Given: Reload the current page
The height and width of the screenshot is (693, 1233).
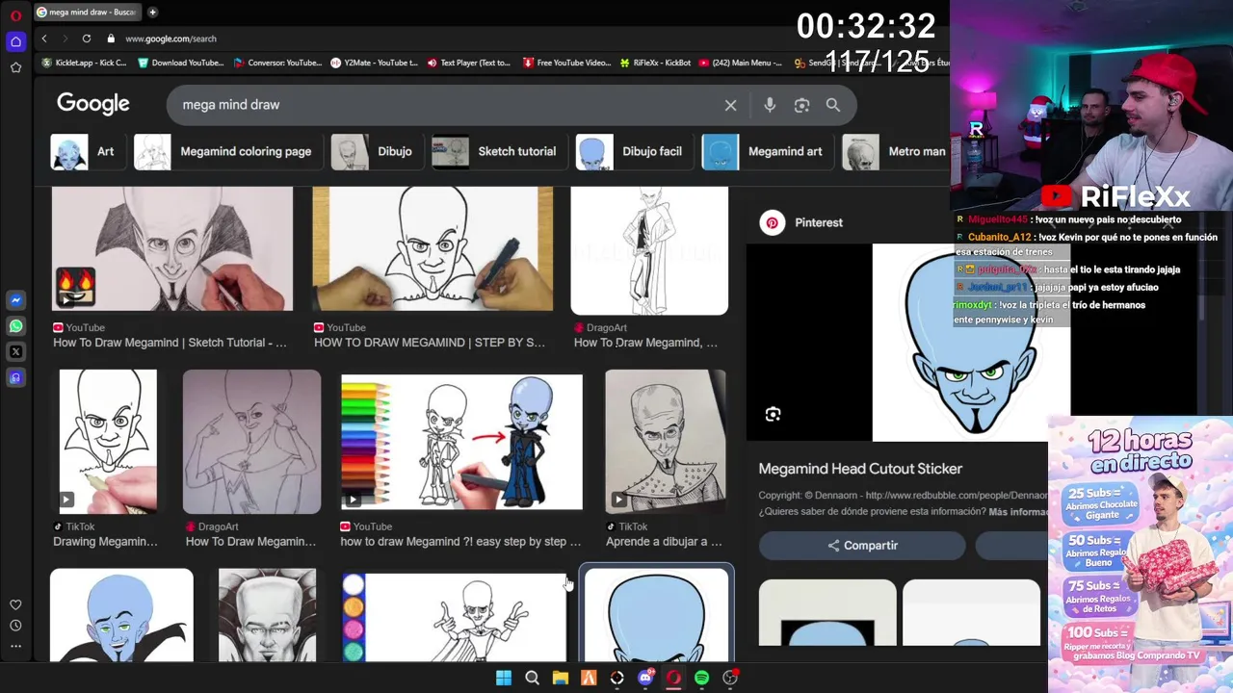Looking at the screenshot, I should coord(87,38).
